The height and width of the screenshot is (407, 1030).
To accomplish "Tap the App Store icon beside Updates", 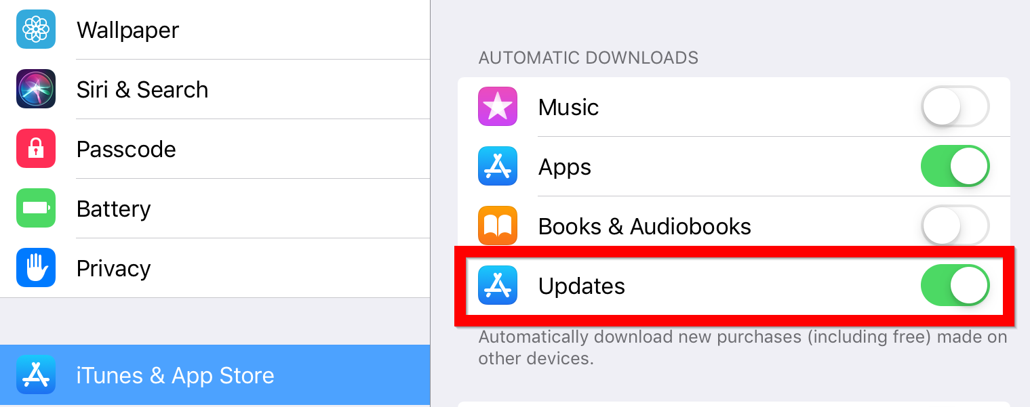I will [498, 285].
